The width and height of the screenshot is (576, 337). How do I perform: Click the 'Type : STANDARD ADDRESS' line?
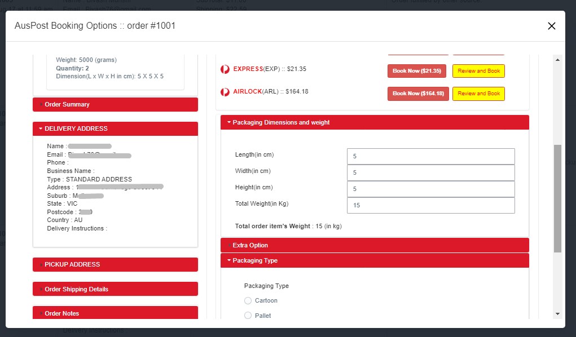tap(89, 179)
